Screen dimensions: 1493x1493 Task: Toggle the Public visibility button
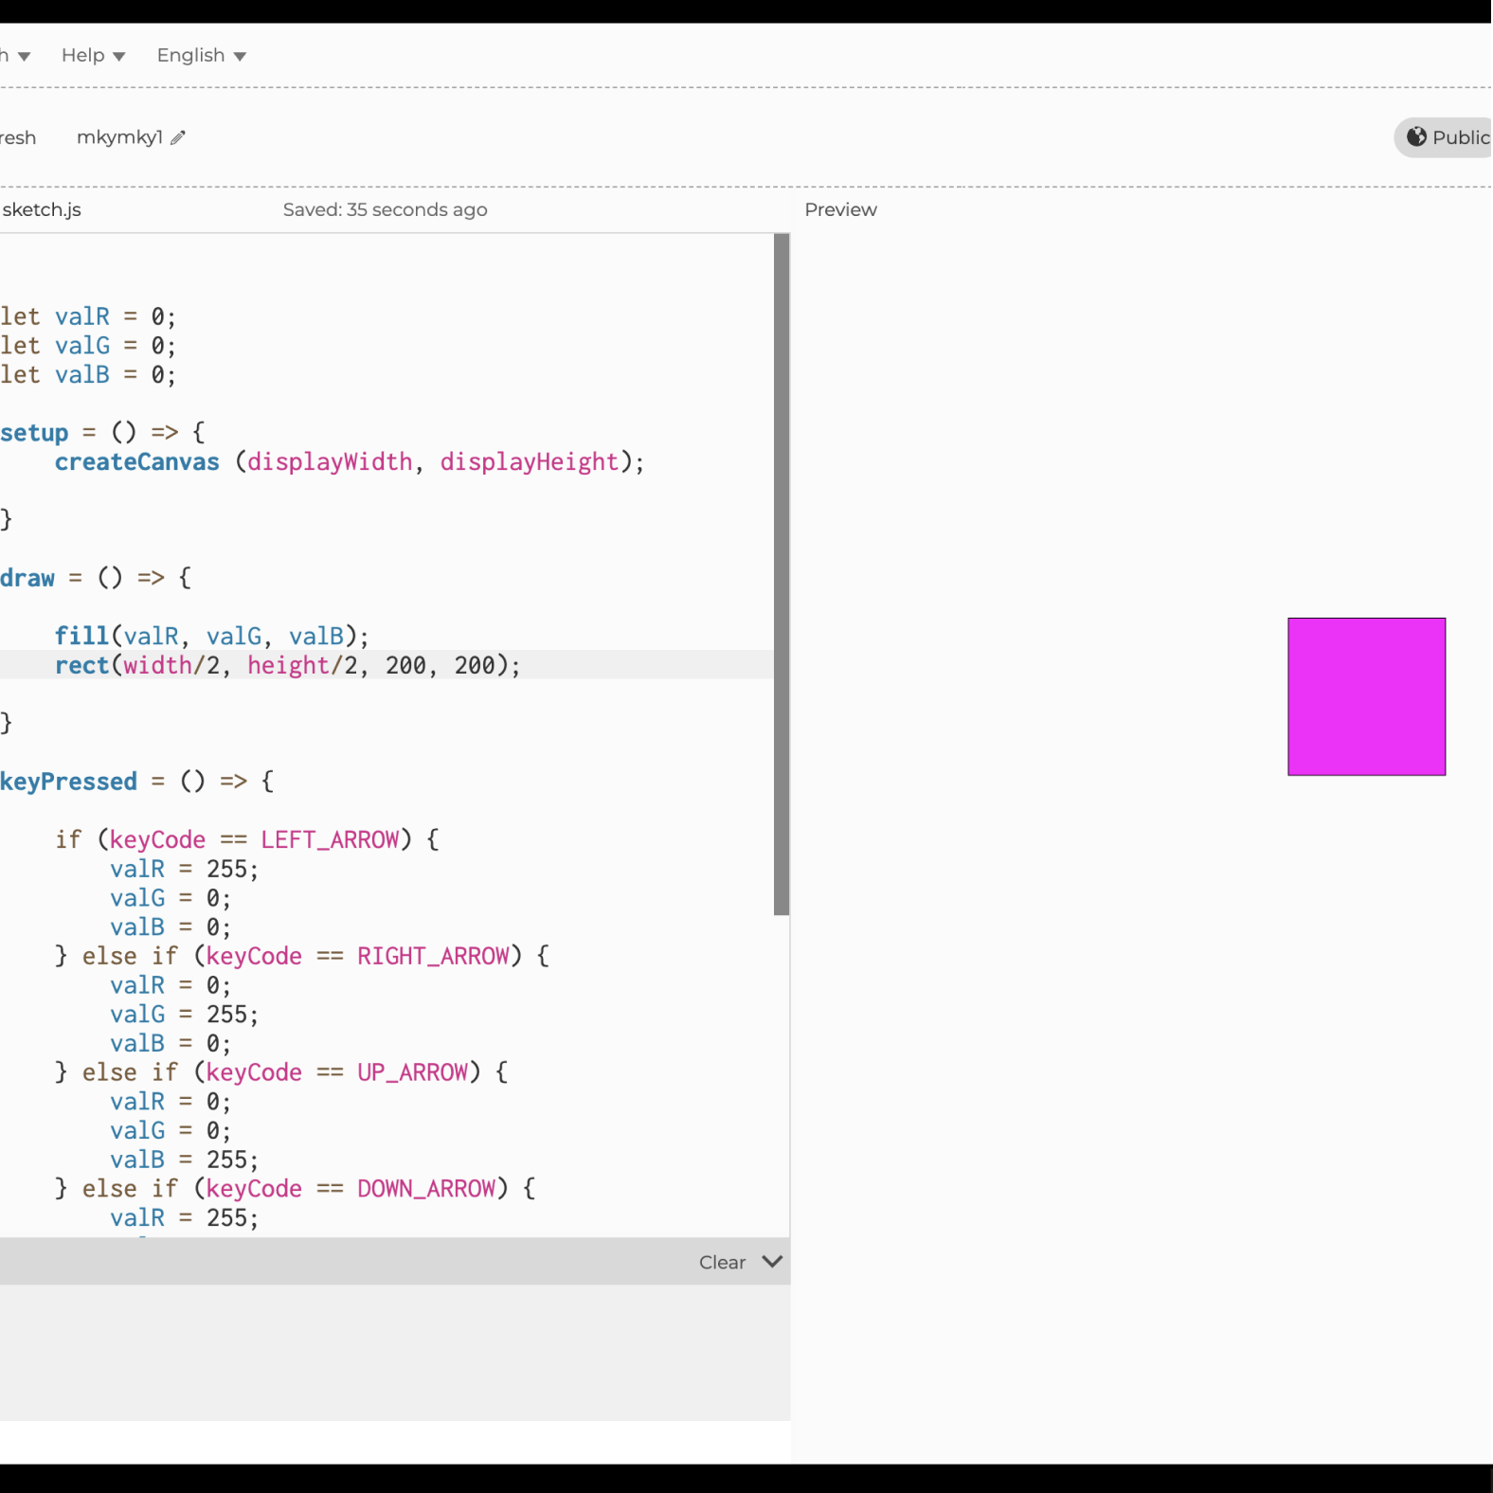(x=1444, y=137)
